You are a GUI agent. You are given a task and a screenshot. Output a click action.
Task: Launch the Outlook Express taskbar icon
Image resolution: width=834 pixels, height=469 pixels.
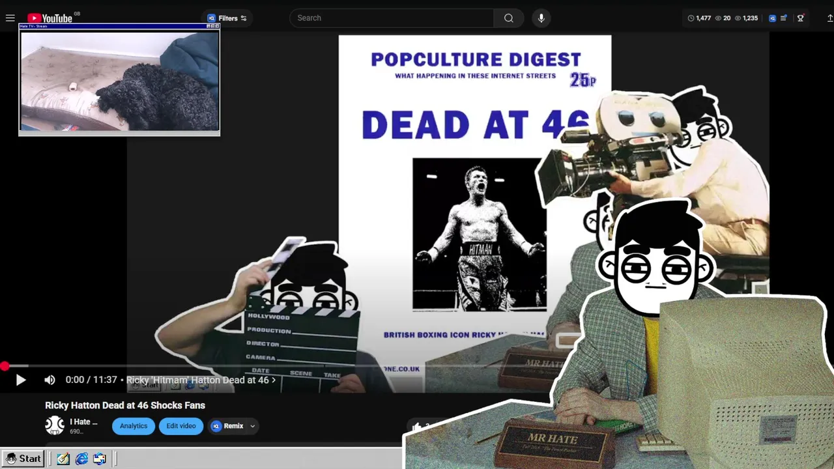point(100,459)
